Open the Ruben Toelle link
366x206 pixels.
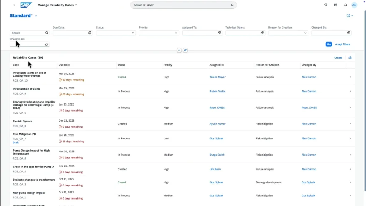[217, 91]
